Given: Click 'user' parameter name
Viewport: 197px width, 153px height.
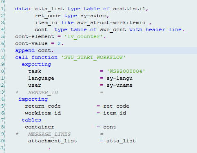Looking at the screenshot, I should click(x=35, y=85).
